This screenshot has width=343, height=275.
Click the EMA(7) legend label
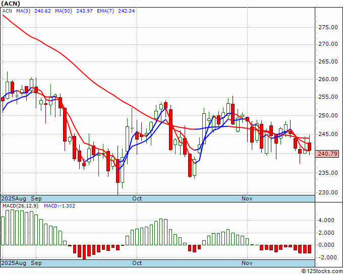105,11
